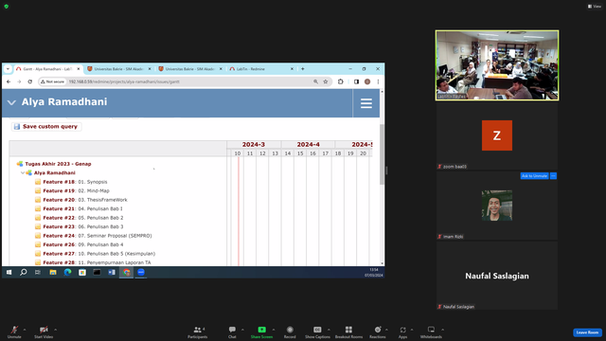606x341 pixels.
Task: Click Ask to Unmute on Imam Rizki
Action: point(534,176)
